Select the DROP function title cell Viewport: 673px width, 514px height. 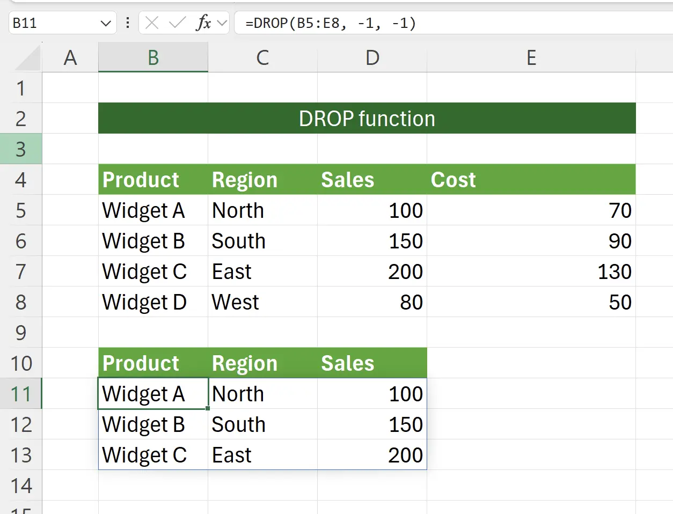(367, 118)
